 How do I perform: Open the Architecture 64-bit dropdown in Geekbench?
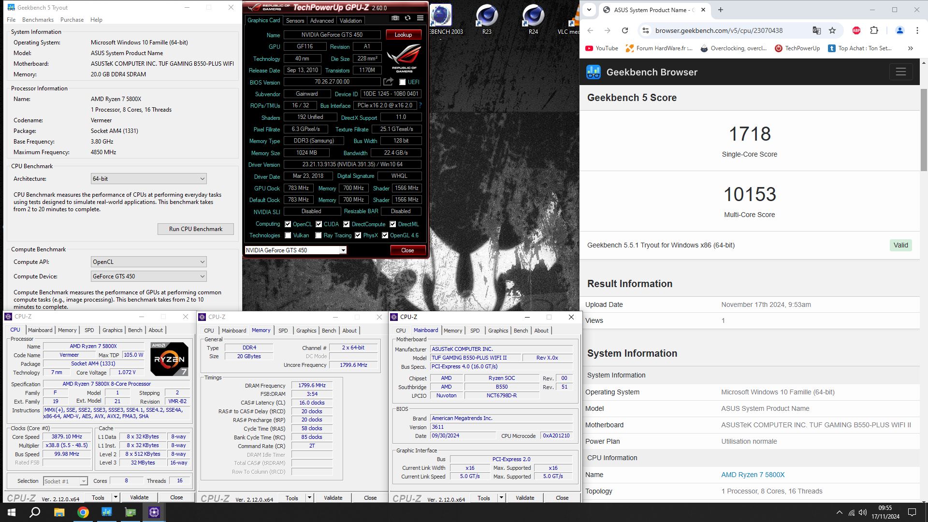click(x=148, y=179)
